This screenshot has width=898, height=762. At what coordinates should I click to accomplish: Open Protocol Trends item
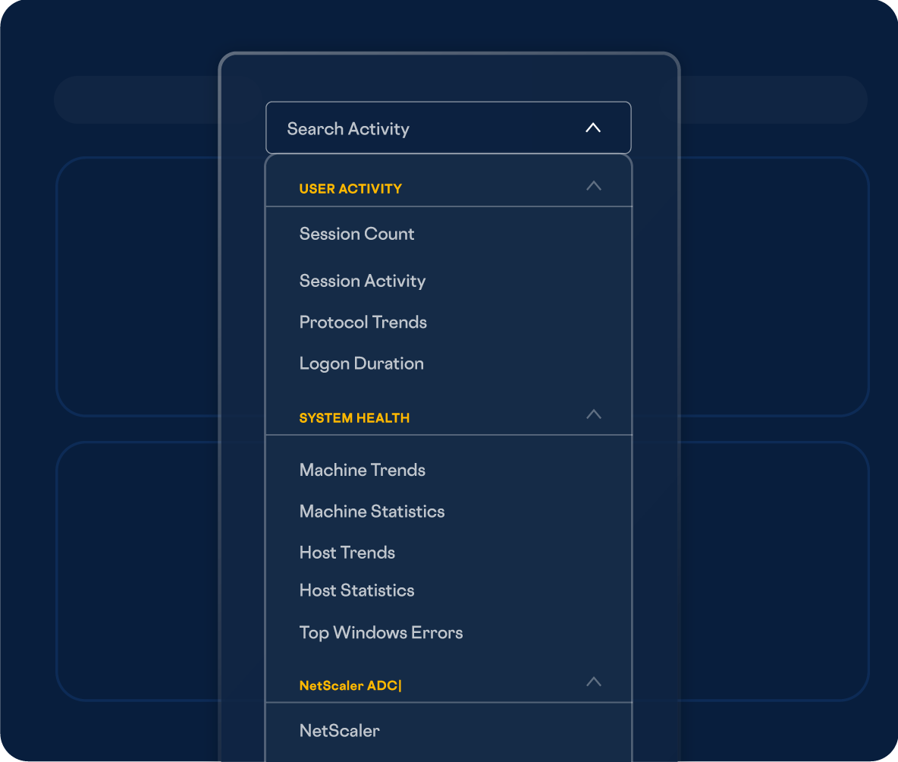(363, 322)
